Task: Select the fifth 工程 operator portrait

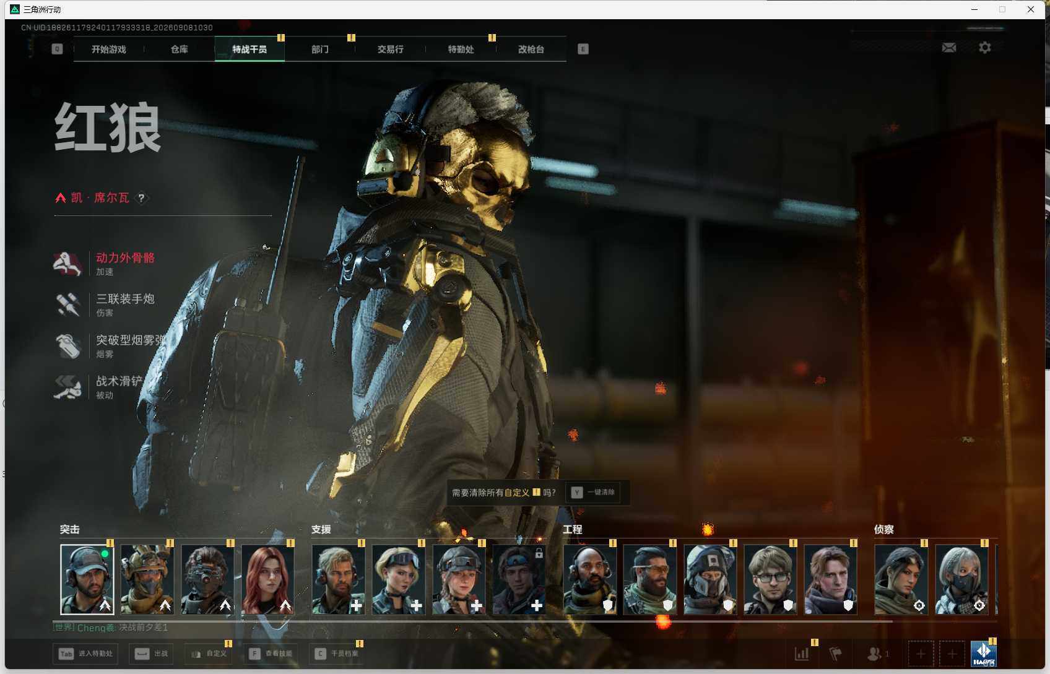Action: click(830, 579)
